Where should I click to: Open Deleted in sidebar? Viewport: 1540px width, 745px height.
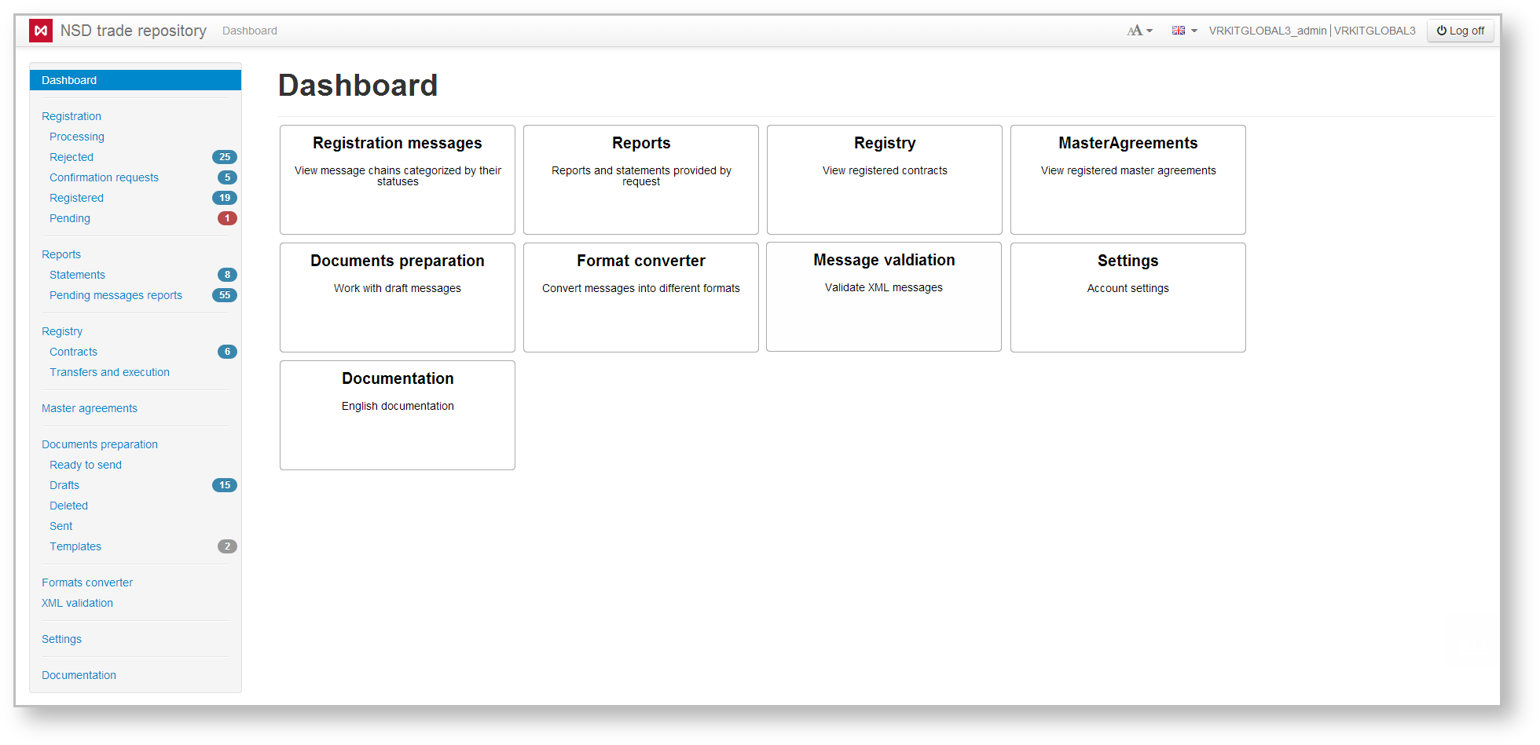[x=68, y=506]
